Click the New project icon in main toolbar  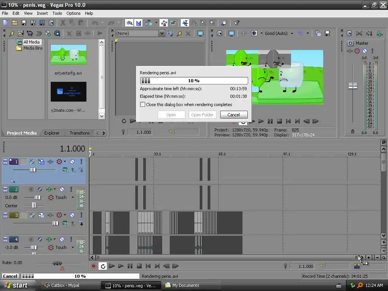[6, 23]
